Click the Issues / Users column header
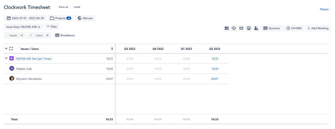This screenshot has width=335, height=129. [x=30, y=49]
